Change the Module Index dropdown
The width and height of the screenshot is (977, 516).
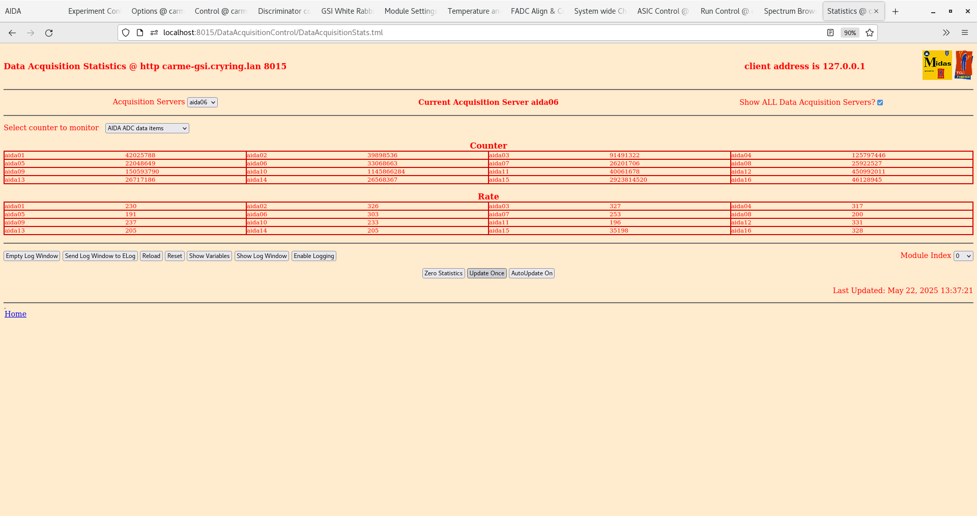tap(963, 256)
